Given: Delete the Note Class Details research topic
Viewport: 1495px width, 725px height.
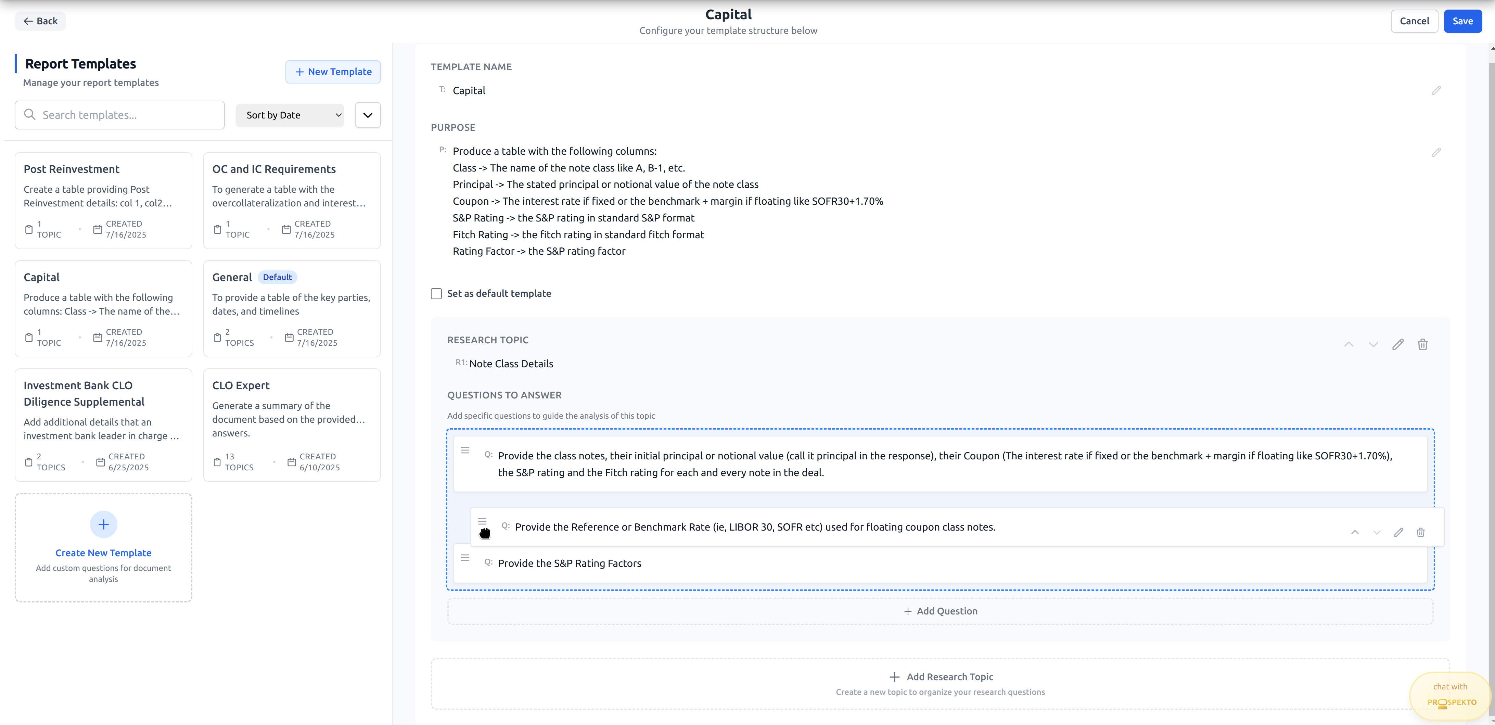Looking at the screenshot, I should (1422, 344).
